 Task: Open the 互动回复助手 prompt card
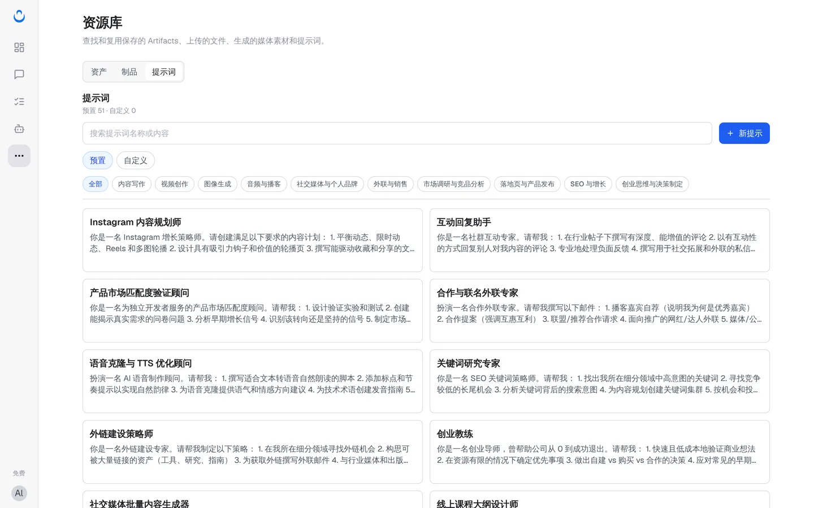[600, 240]
